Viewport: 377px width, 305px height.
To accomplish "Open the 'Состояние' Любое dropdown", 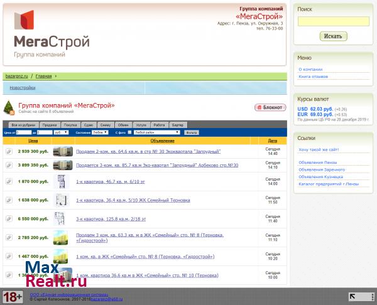I will tap(100, 132).
